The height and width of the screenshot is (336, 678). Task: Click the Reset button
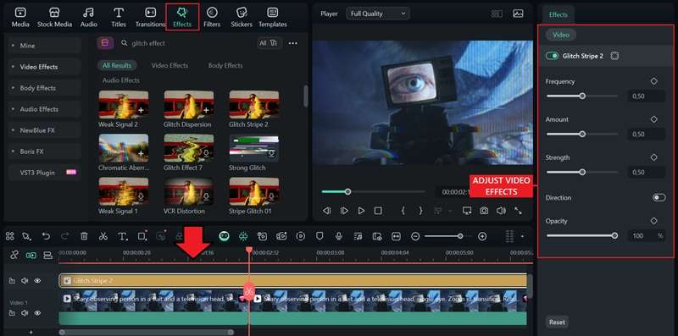pyautogui.click(x=557, y=322)
